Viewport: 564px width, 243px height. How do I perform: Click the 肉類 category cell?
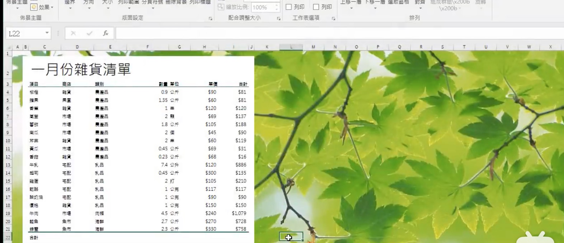[x=99, y=214]
